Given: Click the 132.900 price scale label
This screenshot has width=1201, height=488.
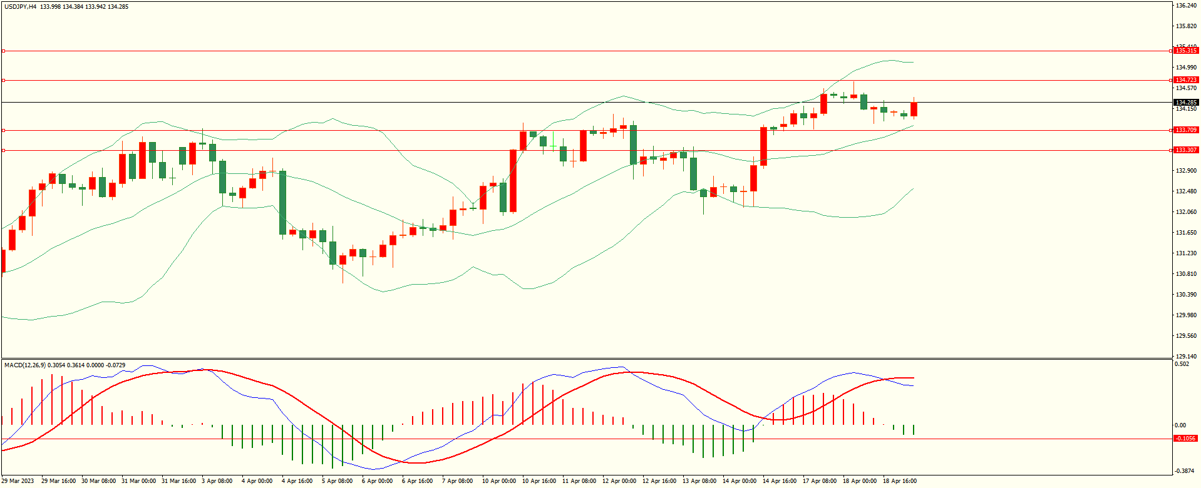Looking at the screenshot, I should [x=1186, y=171].
